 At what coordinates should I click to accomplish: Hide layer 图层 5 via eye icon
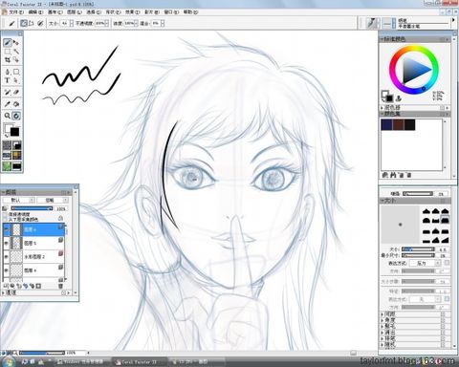6,243
